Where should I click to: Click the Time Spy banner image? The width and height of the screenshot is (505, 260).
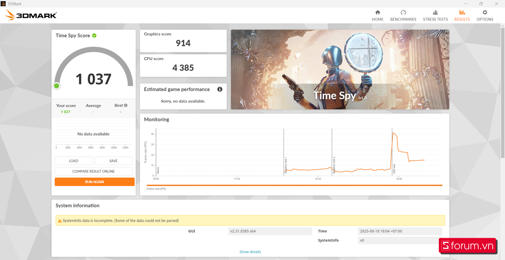[x=340, y=69]
